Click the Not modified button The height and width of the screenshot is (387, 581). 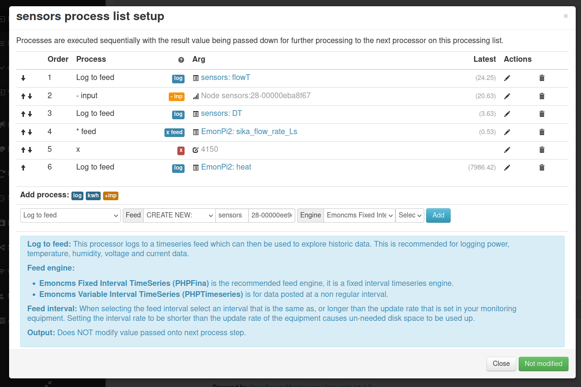coord(544,364)
